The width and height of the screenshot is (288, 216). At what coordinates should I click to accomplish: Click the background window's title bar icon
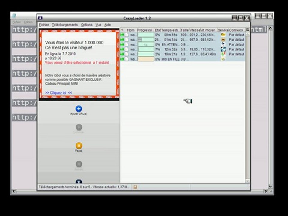14,16
